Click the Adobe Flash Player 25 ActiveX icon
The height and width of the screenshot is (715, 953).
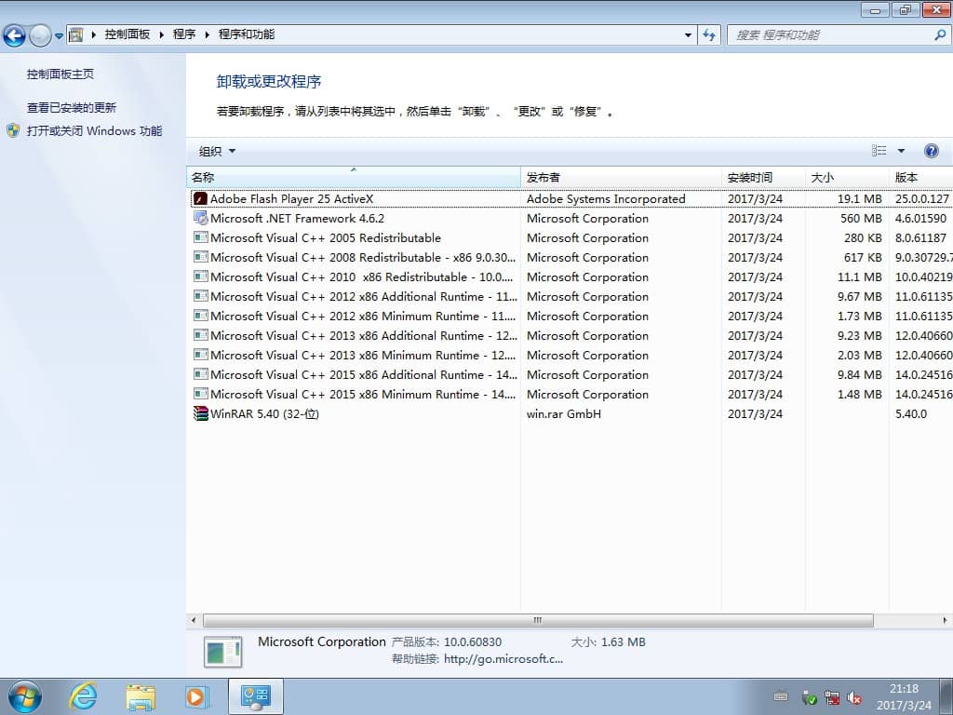click(201, 199)
